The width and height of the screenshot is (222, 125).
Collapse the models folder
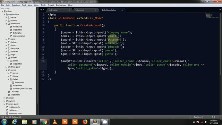pyautogui.click(x=6, y=58)
